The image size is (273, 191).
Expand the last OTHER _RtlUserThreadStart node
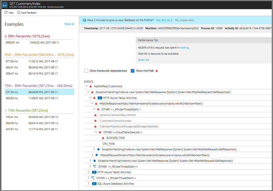pyautogui.click(x=88, y=178)
